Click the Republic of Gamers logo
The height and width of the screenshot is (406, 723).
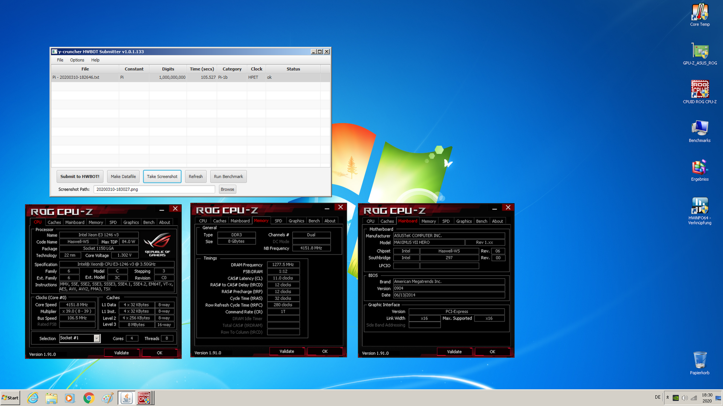tap(157, 244)
